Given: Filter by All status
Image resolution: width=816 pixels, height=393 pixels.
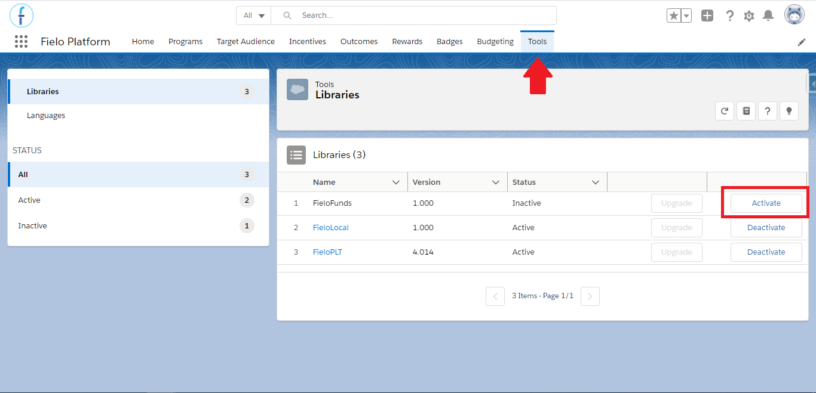Looking at the screenshot, I should pos(139,175).
